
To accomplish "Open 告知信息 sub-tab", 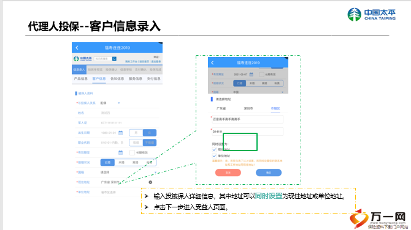I will (117, 79).
